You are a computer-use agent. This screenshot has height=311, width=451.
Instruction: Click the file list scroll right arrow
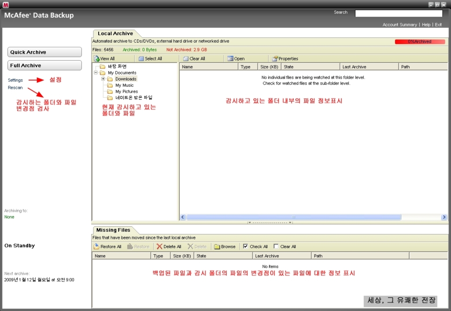(x=444, y=217)
